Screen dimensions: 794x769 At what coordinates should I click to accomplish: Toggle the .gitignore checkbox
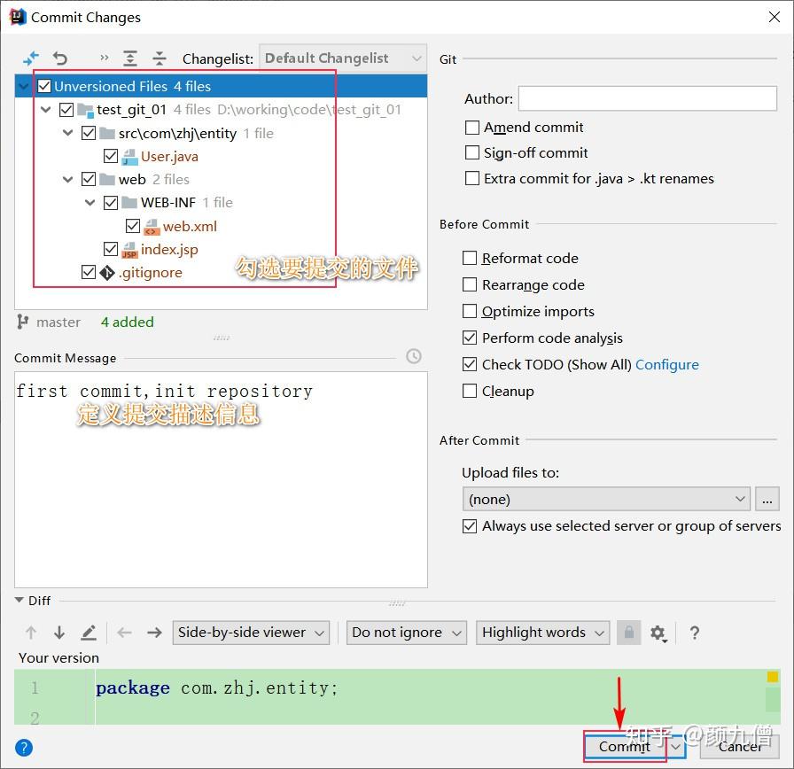click(x=88, y=272)
